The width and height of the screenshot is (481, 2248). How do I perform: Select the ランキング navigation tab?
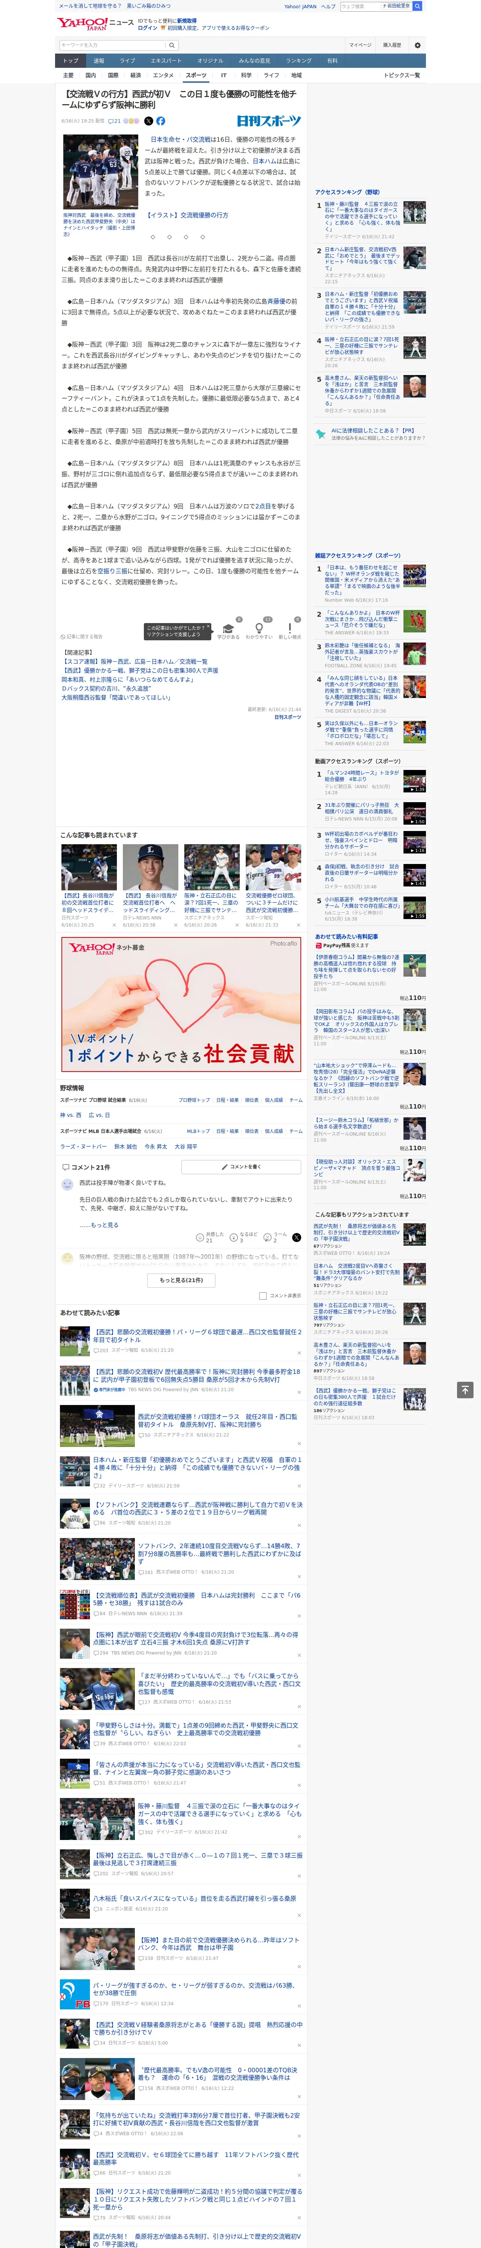299,61
